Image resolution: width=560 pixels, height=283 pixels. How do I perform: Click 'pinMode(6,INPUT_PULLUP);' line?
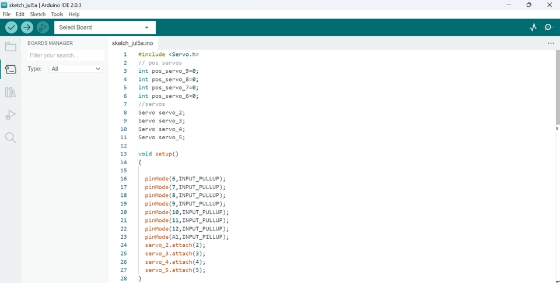(185, 179)
